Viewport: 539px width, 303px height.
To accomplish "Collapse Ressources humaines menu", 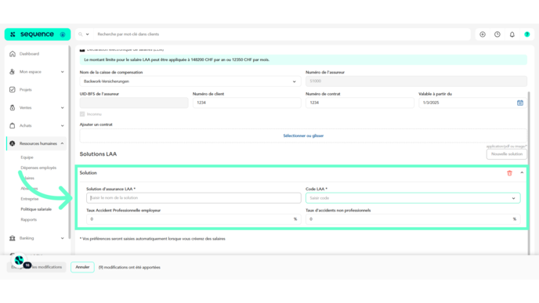I will (x=62, y=143).
